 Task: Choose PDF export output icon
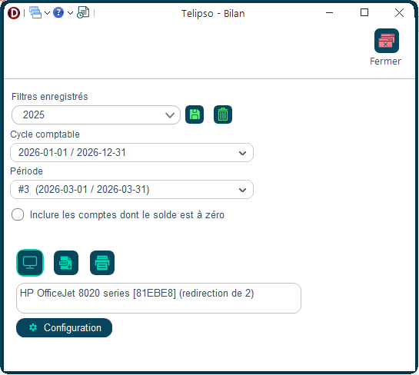(66, 263)
